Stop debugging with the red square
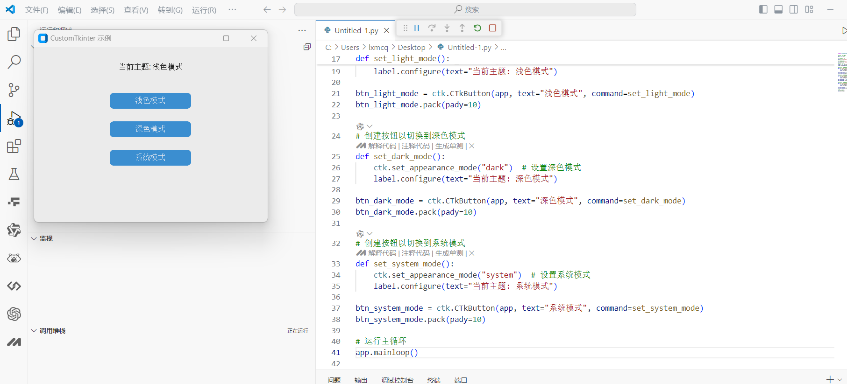Image resolution: width=847 pixels, height=384 pixels. coord(492,28)
